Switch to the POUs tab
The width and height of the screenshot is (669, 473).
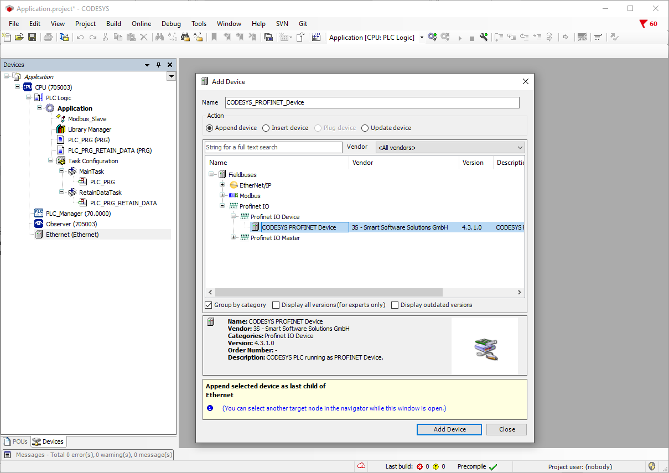(15, 441)
